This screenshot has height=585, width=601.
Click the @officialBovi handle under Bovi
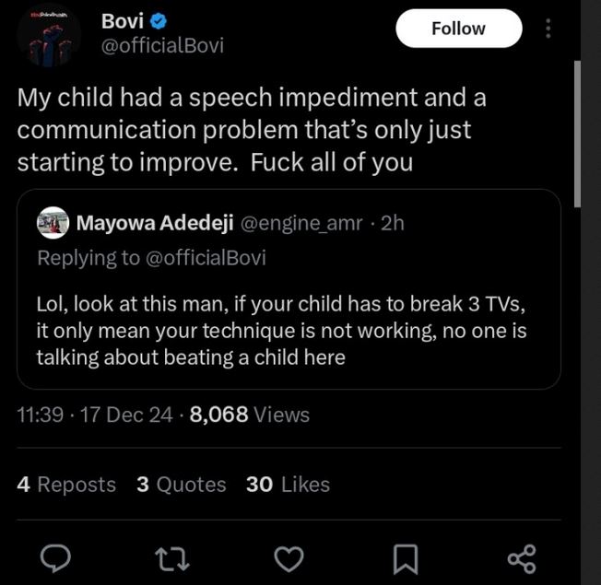coord(161,45)
